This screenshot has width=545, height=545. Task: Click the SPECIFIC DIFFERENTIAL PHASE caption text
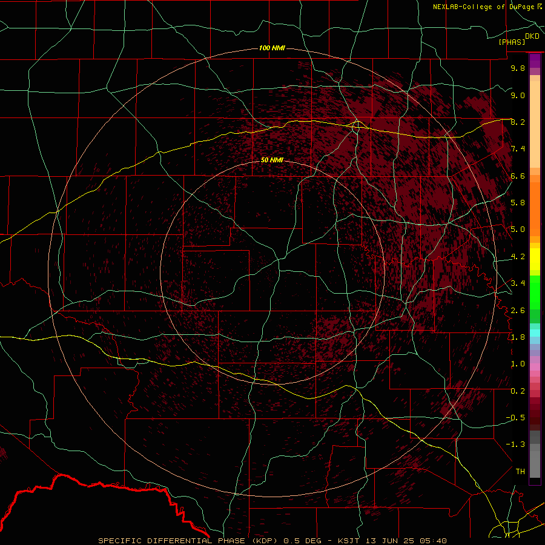pos(172,541)
